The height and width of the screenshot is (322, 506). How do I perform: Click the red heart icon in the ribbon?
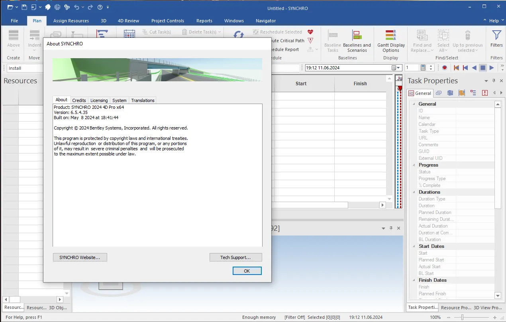(x=310, y=32)
